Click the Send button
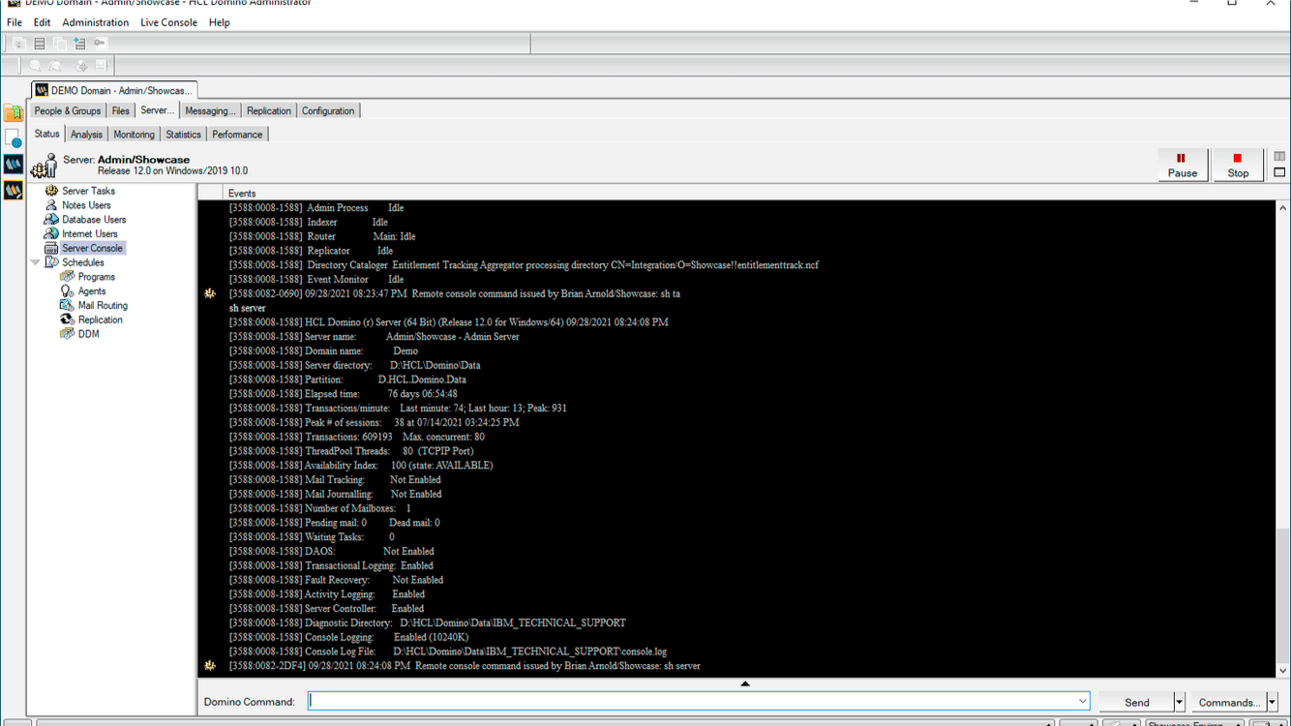Screen dimensions: 1291x726 tap(1136, 703)
